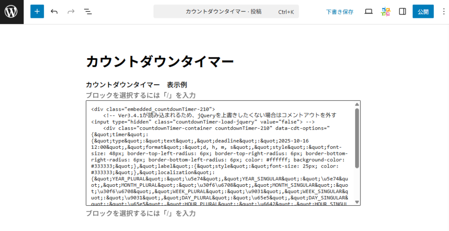
Task: Open the block inserter plus button
Action: pyautogui.click(x=37, y=12)
